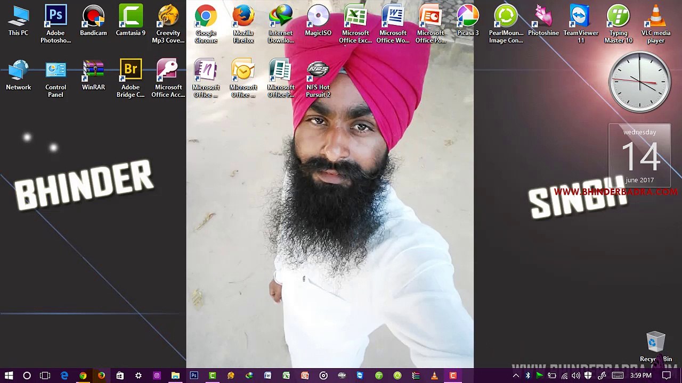Select the Bandicam desktop shortcut
The height and width of the screenshot is (383, 682).
click(93, 21)
